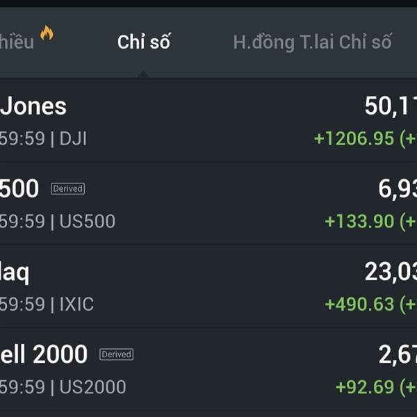Screen dimensions: 417x417
Task: Switch to H.đồng T.lai Chỉ số tab
Action: [x=312, y=42]
